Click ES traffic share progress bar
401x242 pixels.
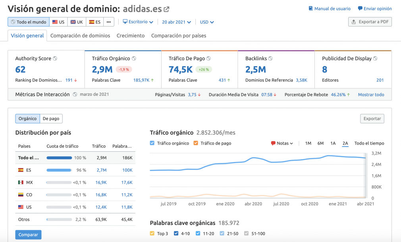tap(59, 170)
